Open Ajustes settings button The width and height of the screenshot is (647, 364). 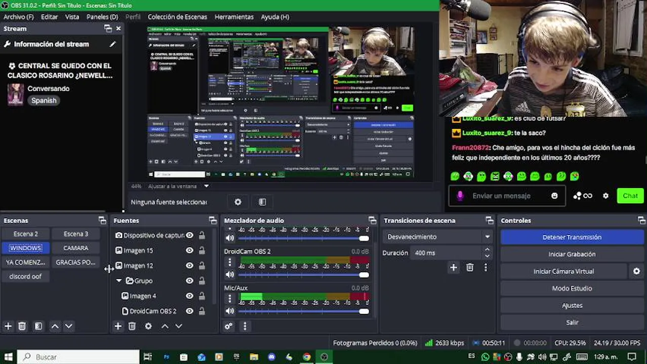[572, 305]
